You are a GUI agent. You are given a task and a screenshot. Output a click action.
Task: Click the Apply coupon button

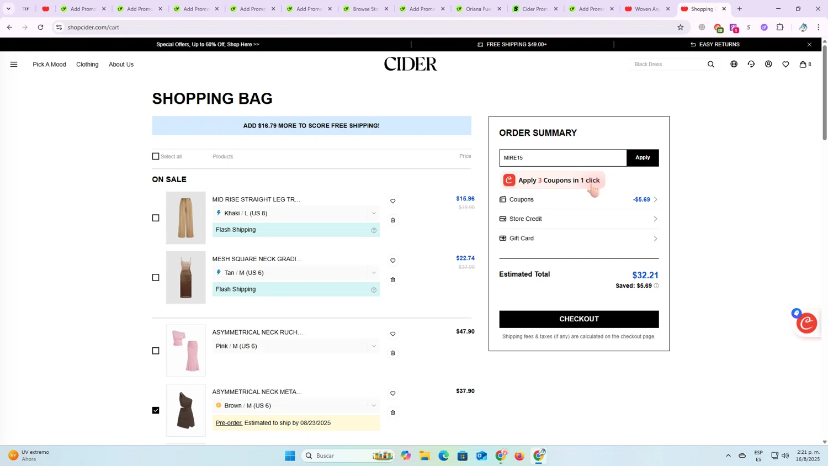point(643,158)
